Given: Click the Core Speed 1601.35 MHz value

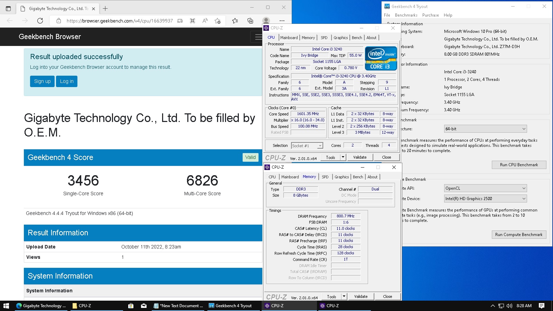Looking at the screenshot, I should (x=308, y=114).
